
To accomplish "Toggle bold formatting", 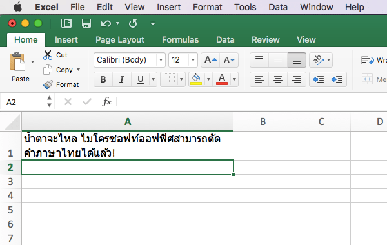I will click(x=103, y=79).
